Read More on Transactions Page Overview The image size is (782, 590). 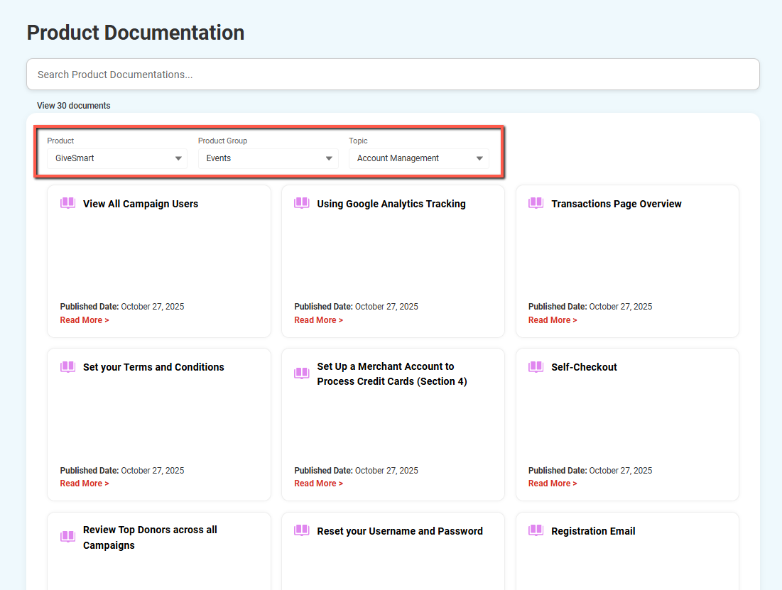point(553,320)
